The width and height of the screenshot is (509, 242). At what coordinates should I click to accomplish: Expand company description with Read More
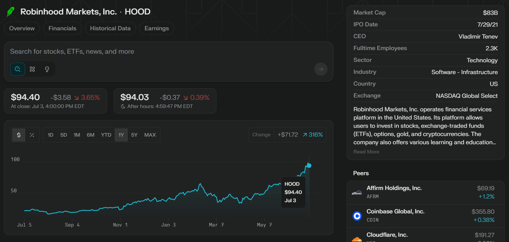pos(366,152)
